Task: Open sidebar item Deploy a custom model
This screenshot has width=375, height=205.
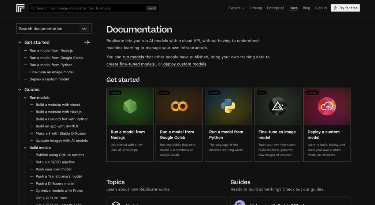Action: [x=49, y=79]
